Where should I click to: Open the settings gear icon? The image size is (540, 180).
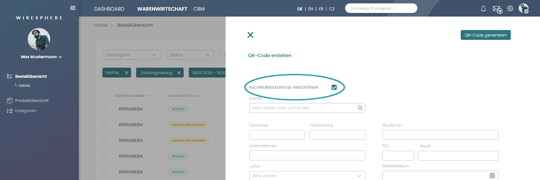(x=510, y=9)
